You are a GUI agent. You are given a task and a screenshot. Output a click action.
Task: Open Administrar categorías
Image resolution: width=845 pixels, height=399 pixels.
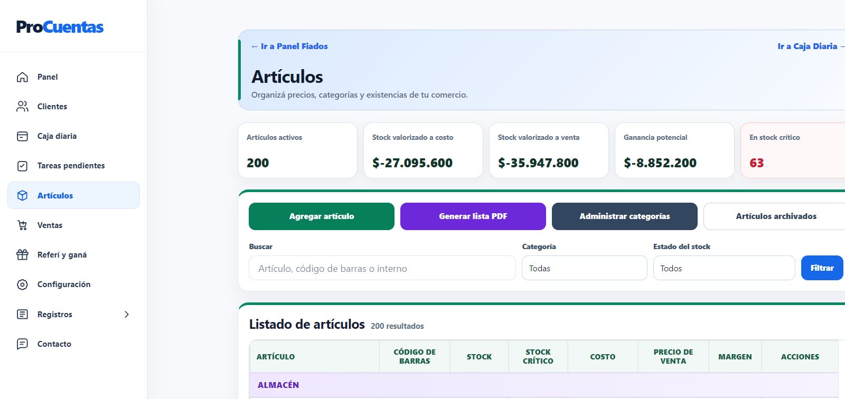(x=625, y=216)
